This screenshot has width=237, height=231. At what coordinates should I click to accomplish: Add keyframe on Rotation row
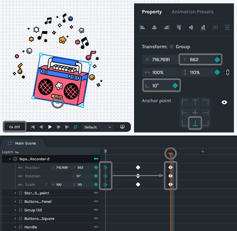(x=96, y=176)
